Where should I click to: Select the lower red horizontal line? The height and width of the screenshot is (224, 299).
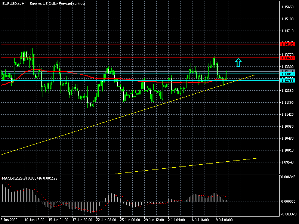tap(112, 58)
